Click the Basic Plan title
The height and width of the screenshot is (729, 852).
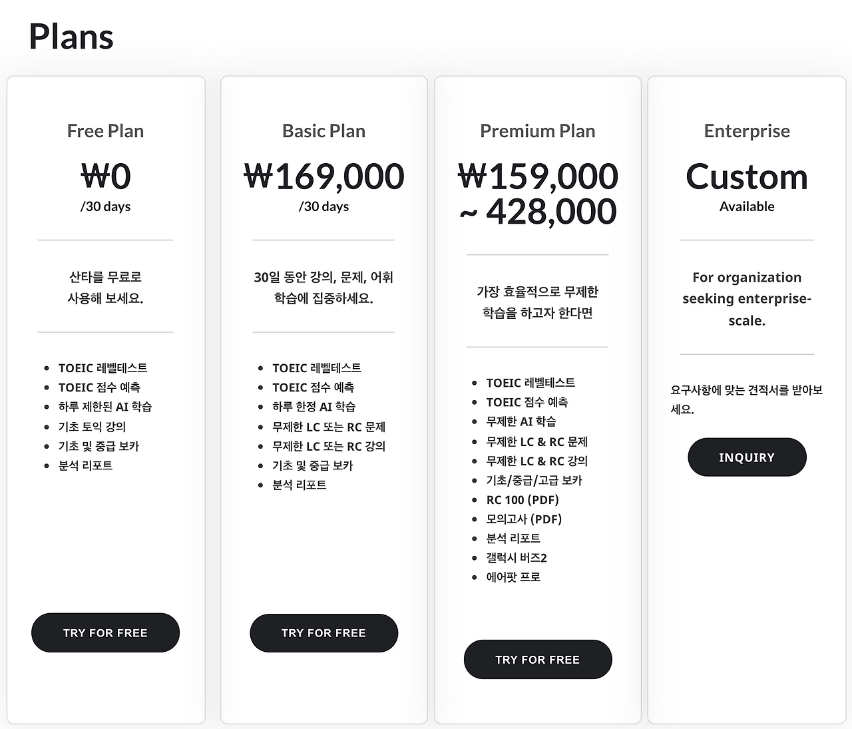click(x=323, y=131)
